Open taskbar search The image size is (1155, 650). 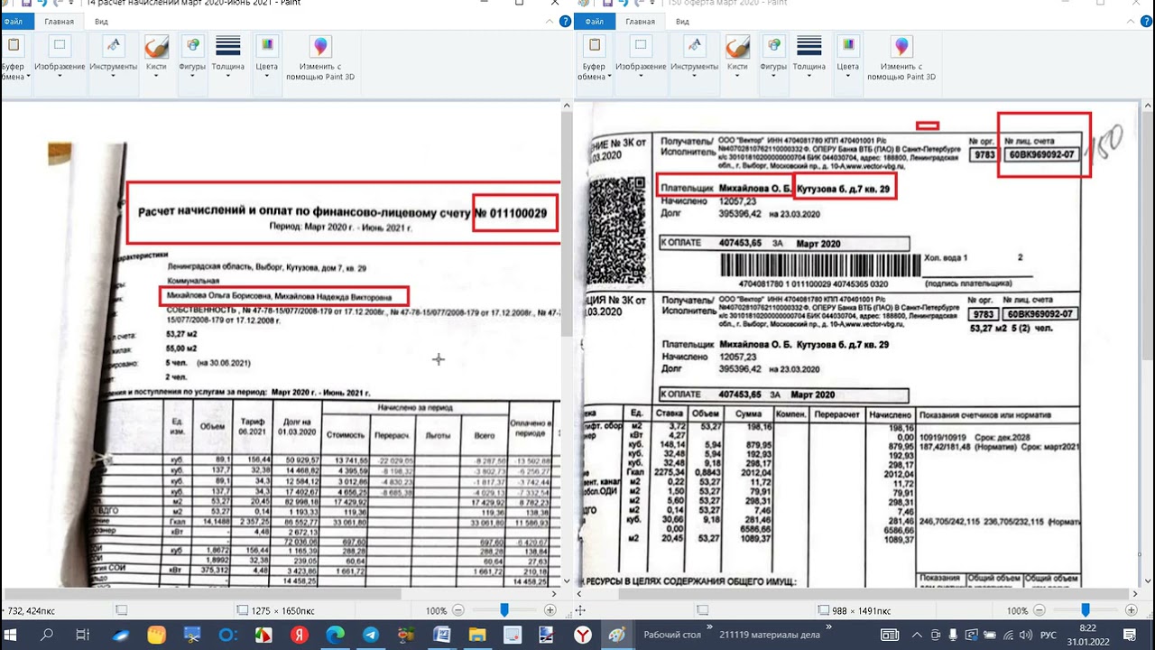[47, 636]
